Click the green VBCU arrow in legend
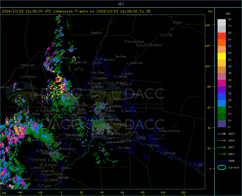Viewport: 242px width, 196px height. click(x=222, y=154)
